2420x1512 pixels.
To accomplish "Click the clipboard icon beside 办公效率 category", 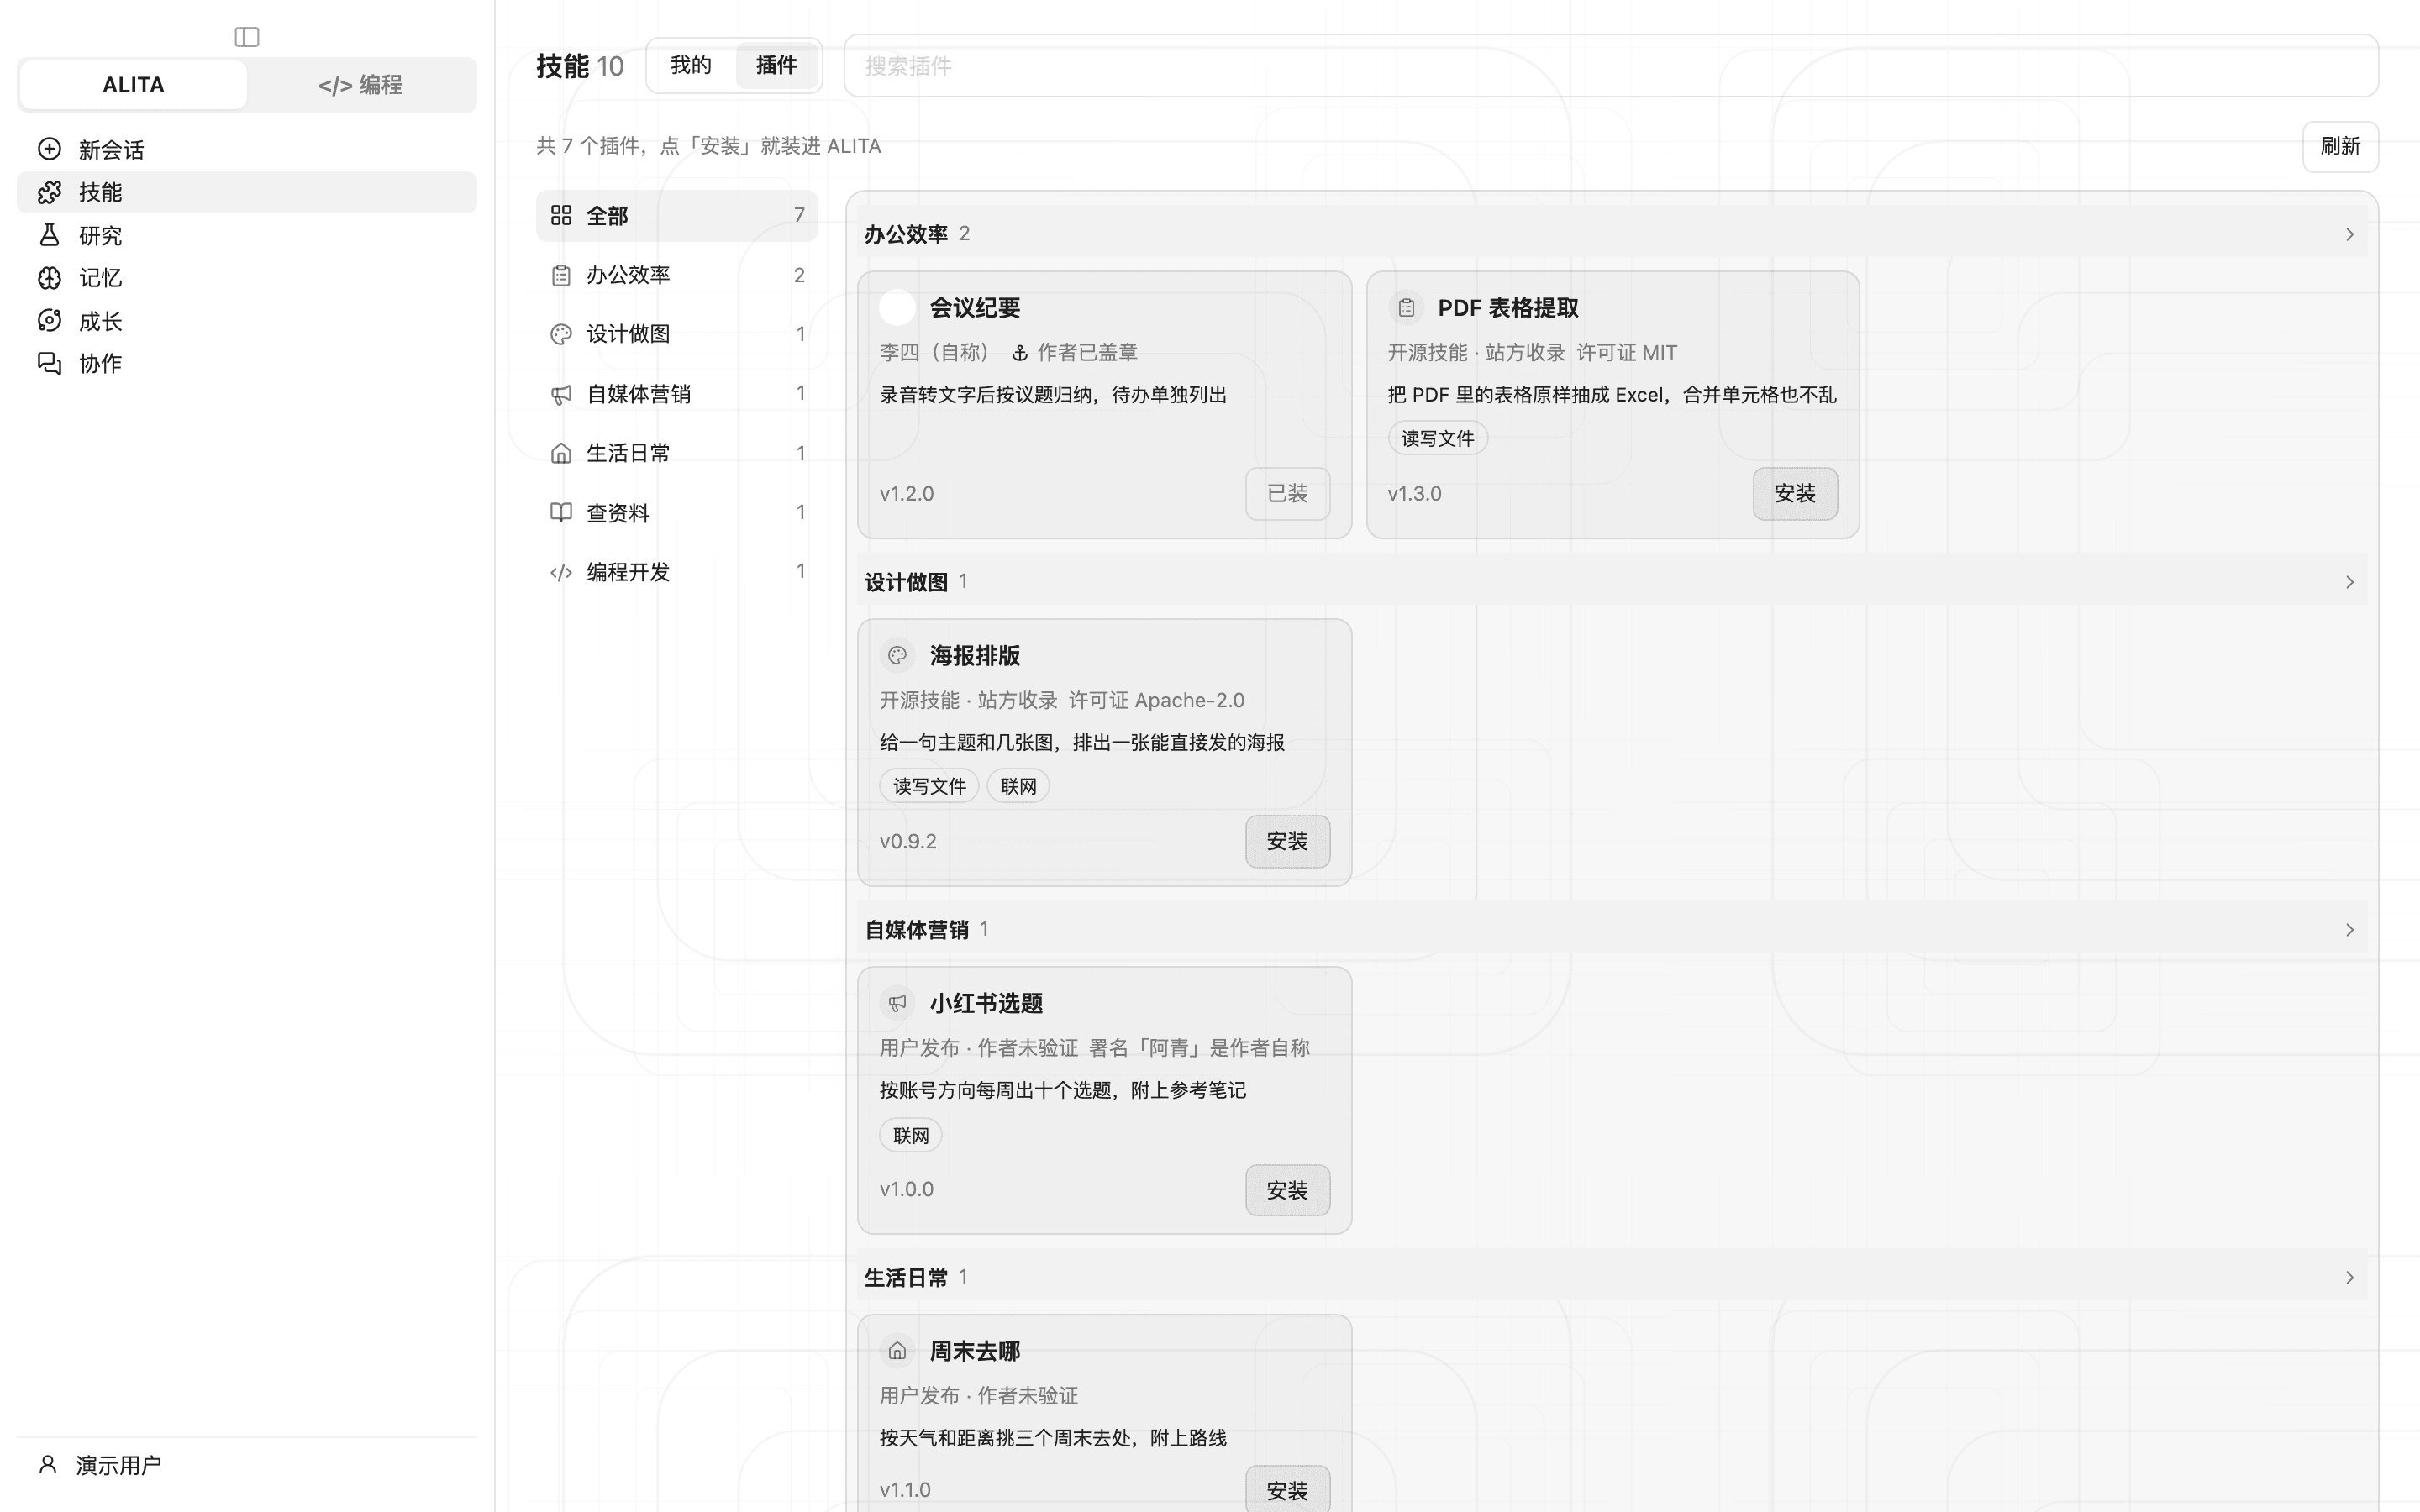I will (x=561, y=275).
